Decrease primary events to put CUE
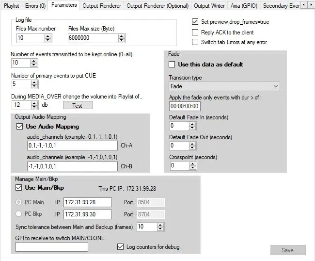Viewport: 315px width, 261px height. tap(33, 86)
